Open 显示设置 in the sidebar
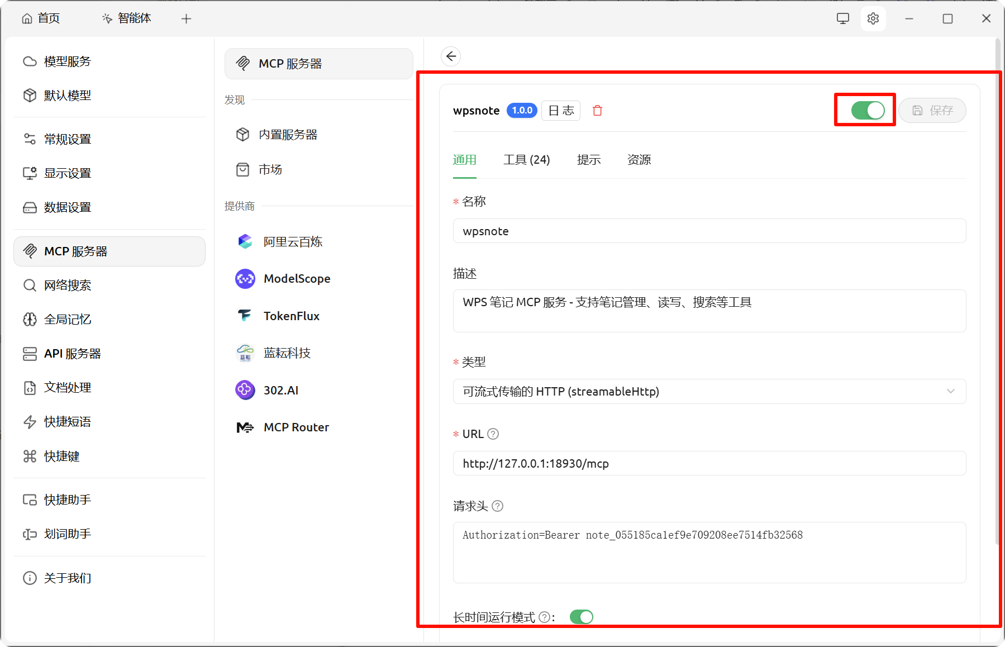Image resolution: width=1005 pixels, height=647 pixels. click(109, 173)
